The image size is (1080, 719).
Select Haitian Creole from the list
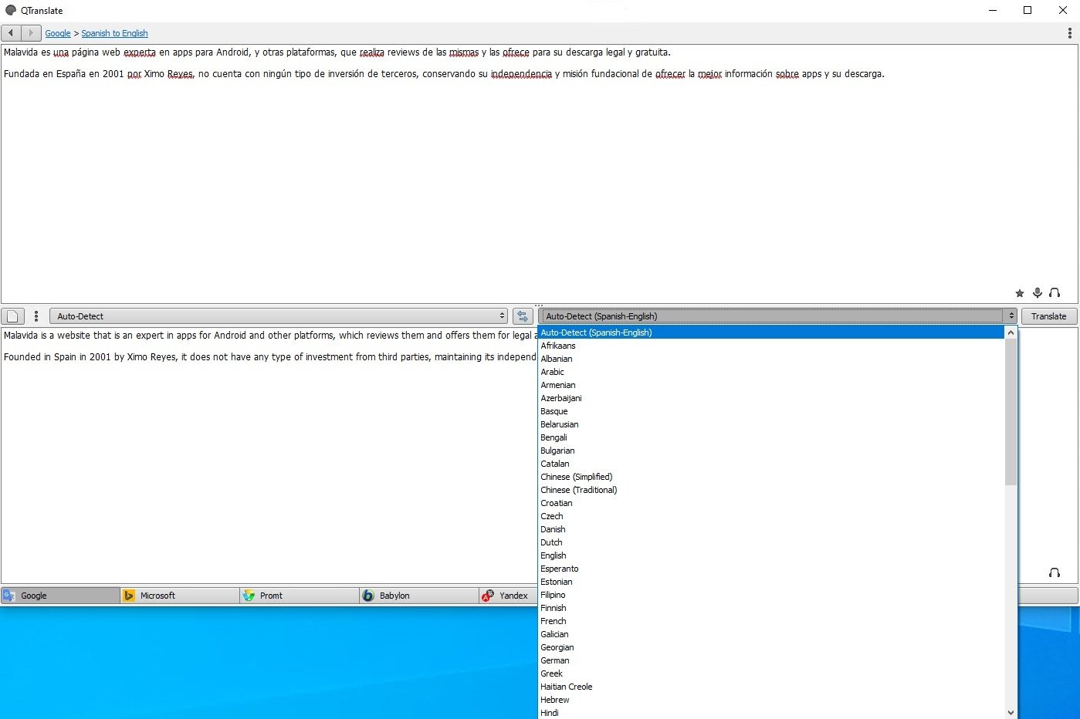[x=771, y=687]
